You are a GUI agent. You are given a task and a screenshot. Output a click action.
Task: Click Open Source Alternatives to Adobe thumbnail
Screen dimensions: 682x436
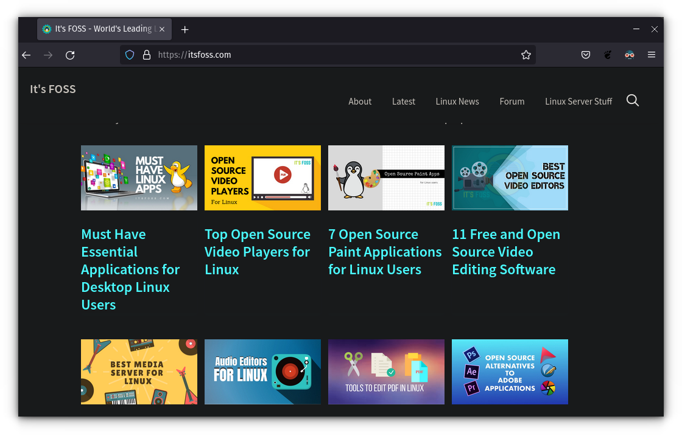[510, 372]
